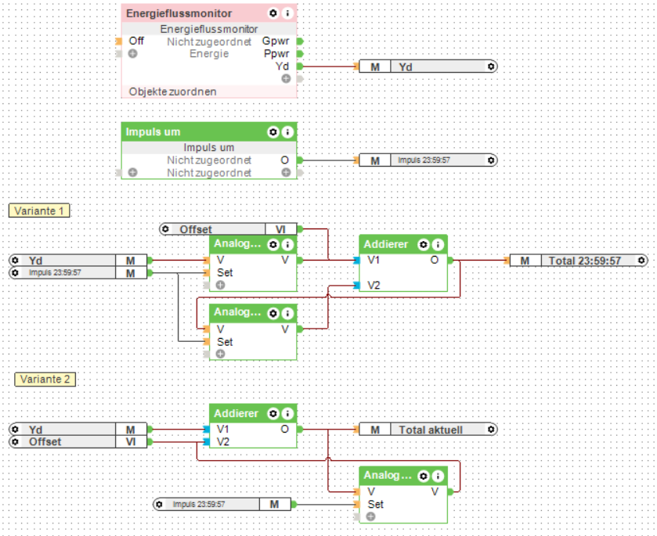The width and height of the screenshot is (657, 536).
Task: Click plus under Set on lower Variante 1 Analog block
Action: coord(220,354)
